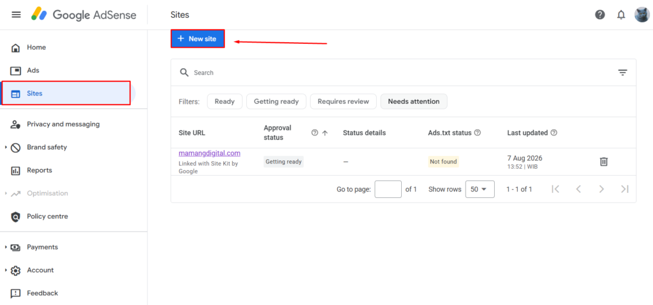Open the account profile avatar
Screen dimensions: 653x305
pyautogui.click(x=642, y=15)
